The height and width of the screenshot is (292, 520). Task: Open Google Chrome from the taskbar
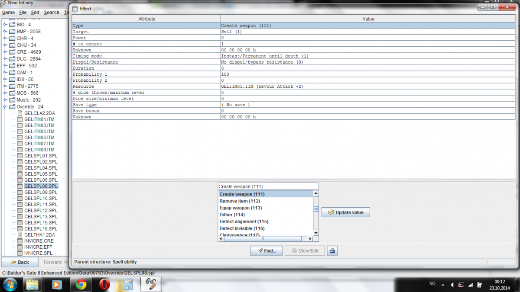tap(81, 285)
